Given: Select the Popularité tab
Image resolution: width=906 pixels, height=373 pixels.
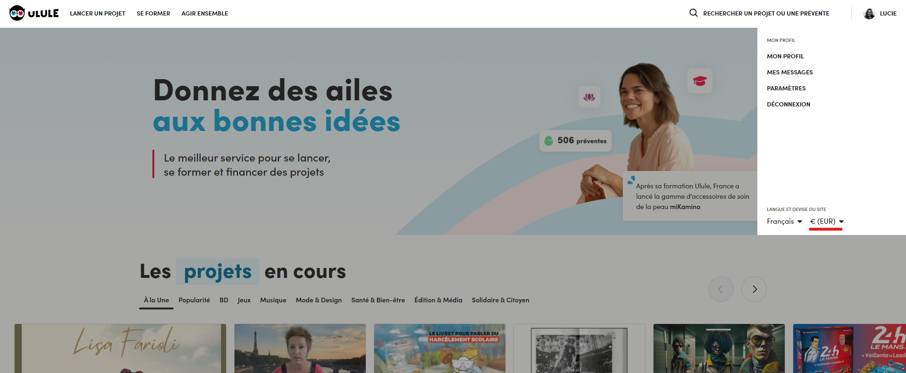Looking at the screenshot, I should pyautogui.click(x=194, y=300).
